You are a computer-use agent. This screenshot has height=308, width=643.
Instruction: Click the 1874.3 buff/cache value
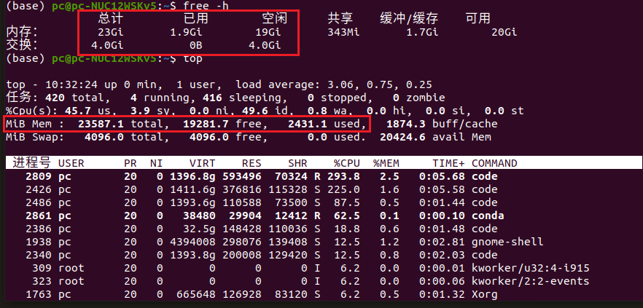click(406, 124)
